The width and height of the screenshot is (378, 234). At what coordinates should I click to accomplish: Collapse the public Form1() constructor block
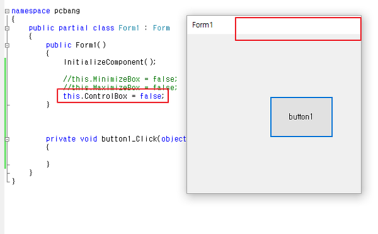pos(7,45)
